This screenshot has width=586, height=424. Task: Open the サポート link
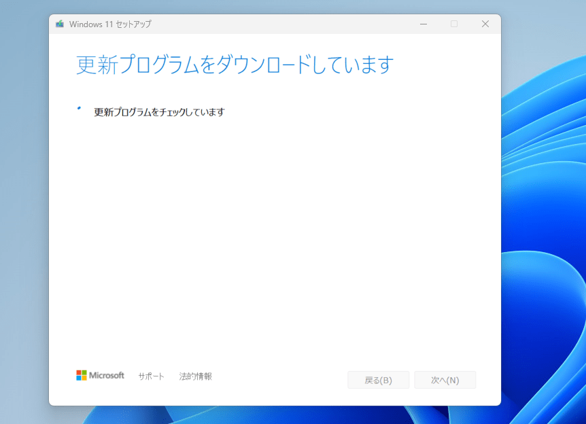151,376
